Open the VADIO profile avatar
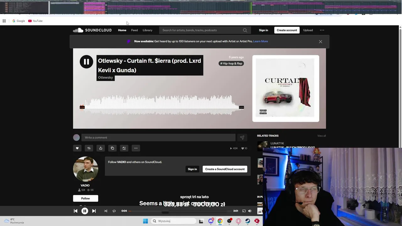Image resolution: width=402 pixels, height=226 pixels. (x=85, y=169)
